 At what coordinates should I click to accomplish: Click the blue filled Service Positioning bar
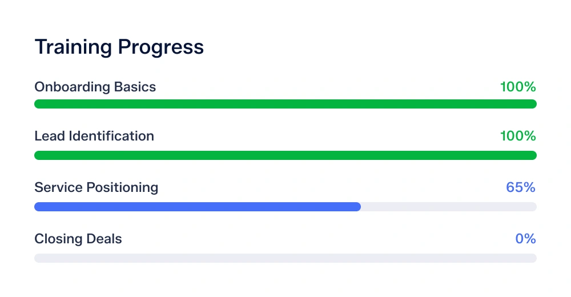(x=197, y=207)
